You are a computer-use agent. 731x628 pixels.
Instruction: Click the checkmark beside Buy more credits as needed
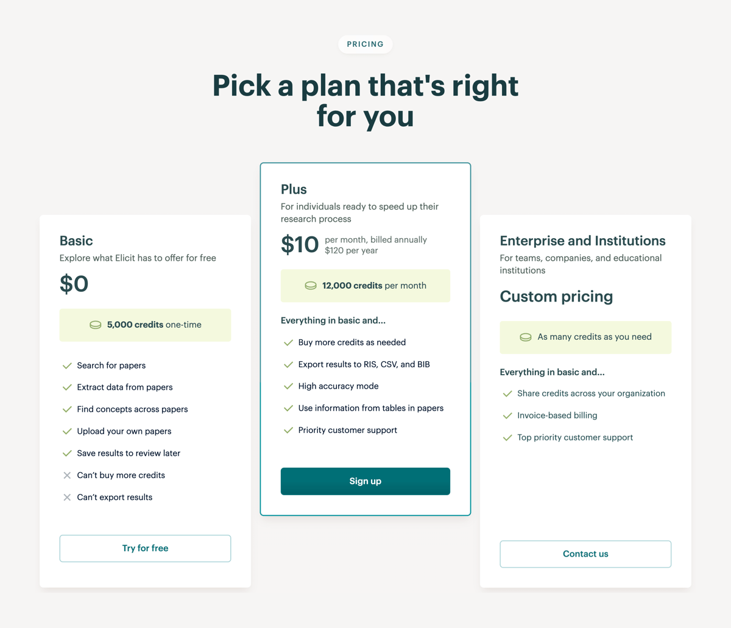288,342
